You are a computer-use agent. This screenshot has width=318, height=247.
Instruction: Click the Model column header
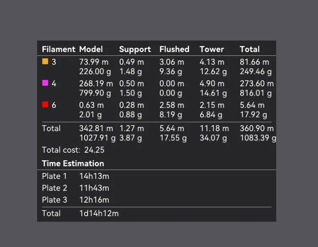91,49
